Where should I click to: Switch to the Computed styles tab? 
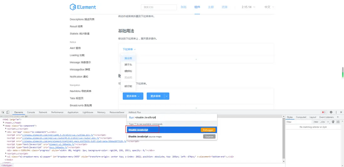301,117
